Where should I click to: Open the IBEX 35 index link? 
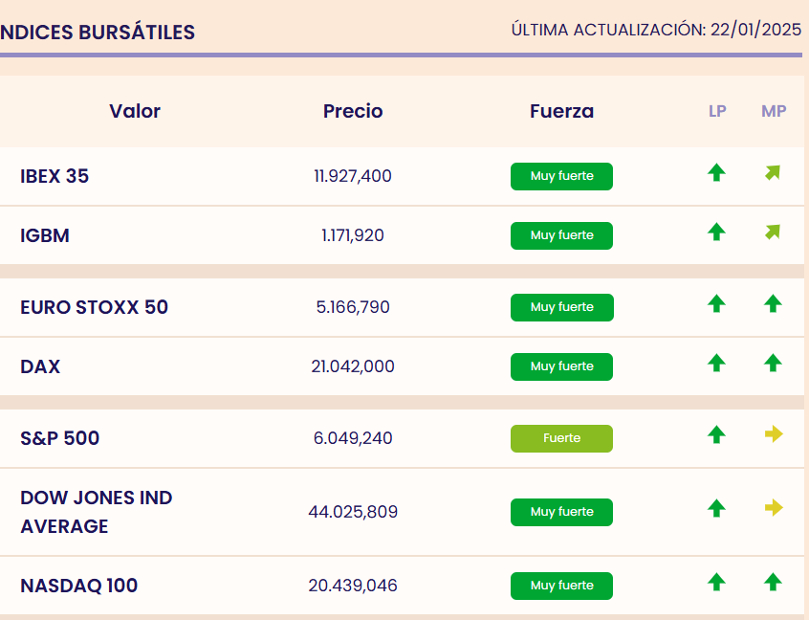[55, 176]
